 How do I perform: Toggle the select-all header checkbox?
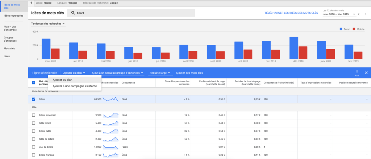point(33,83)
